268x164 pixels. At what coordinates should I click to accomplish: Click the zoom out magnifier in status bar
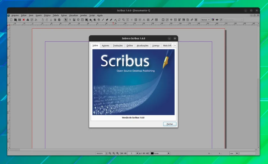tap(110, 153)
